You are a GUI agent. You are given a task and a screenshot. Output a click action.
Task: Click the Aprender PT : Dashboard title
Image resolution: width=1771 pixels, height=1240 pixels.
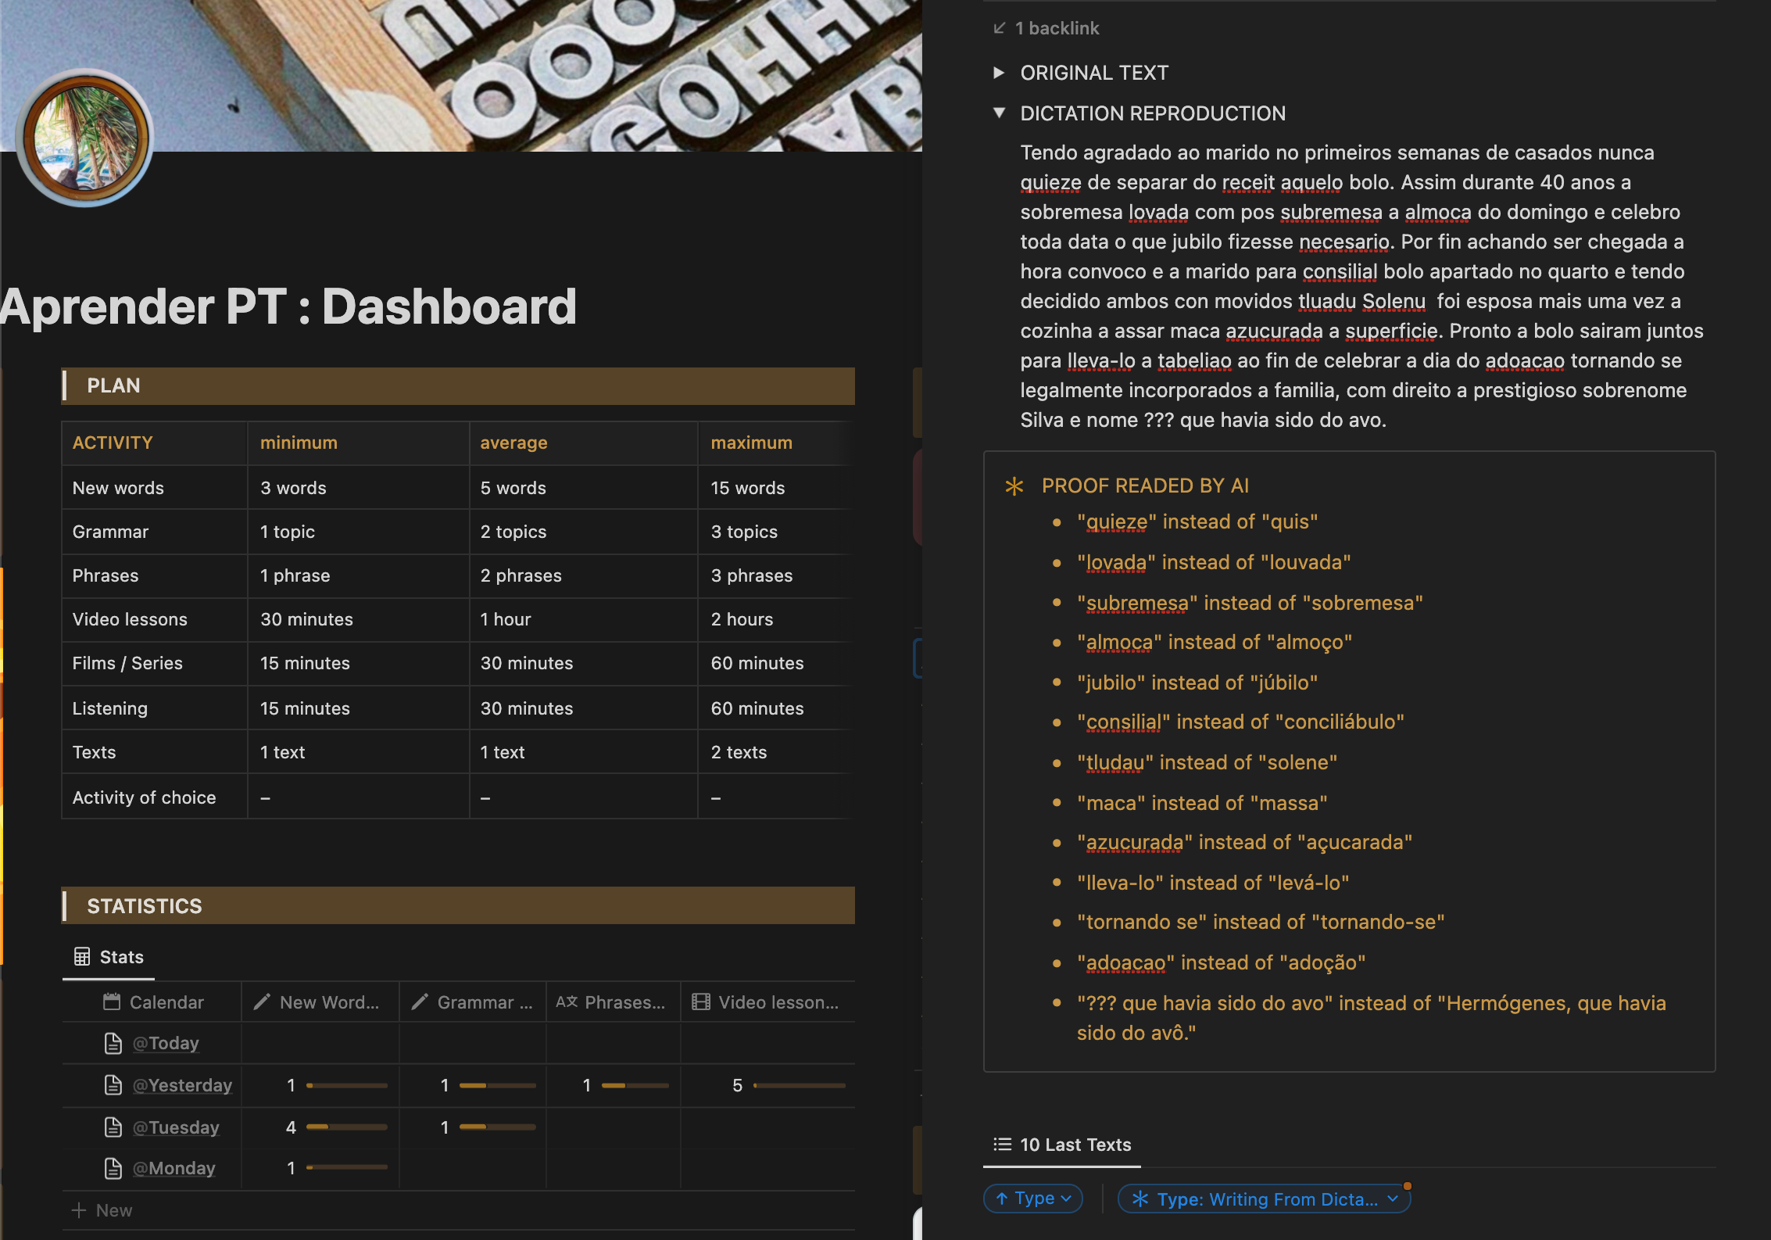coord(288,306)
